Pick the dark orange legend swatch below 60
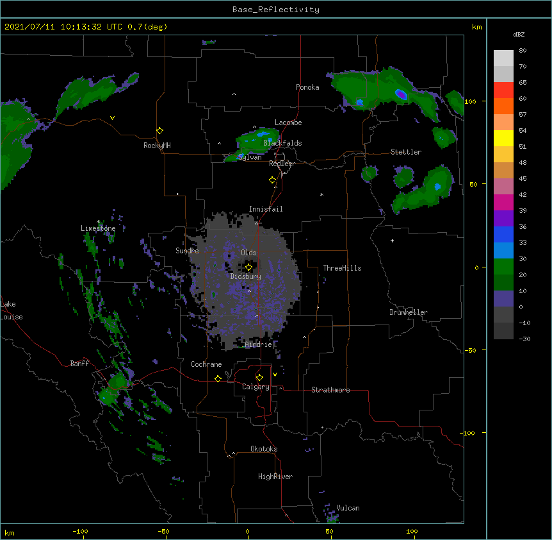The width and height of the screenshot is (552, 540). [503, 106]
